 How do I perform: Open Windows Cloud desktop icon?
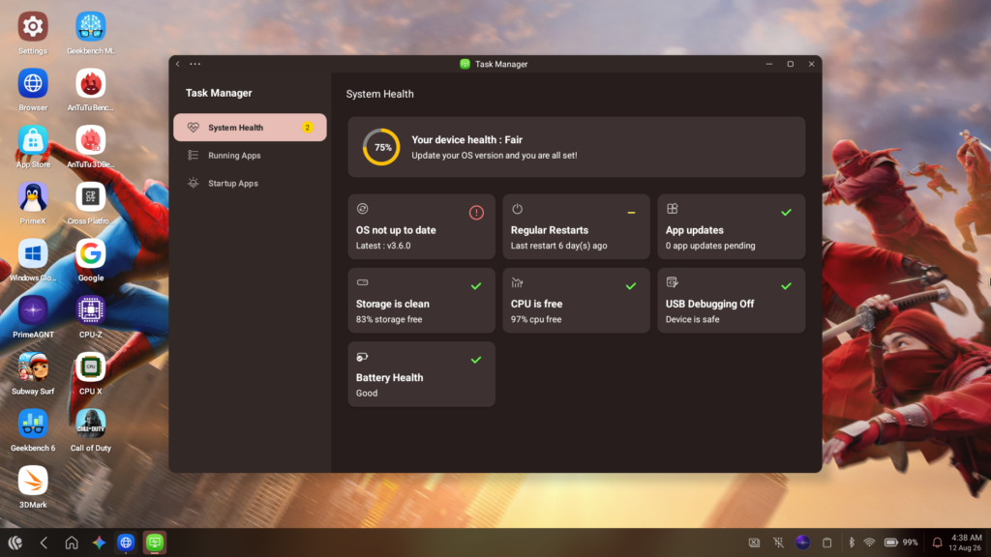33,254
